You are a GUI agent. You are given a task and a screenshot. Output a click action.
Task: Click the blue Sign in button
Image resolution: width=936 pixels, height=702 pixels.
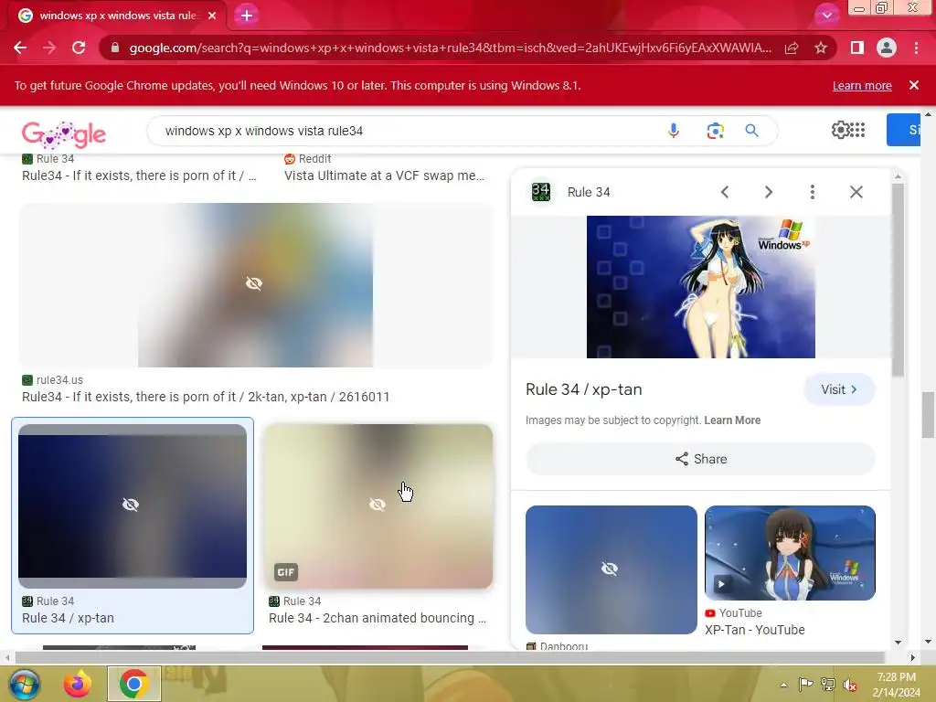(904, 130)
